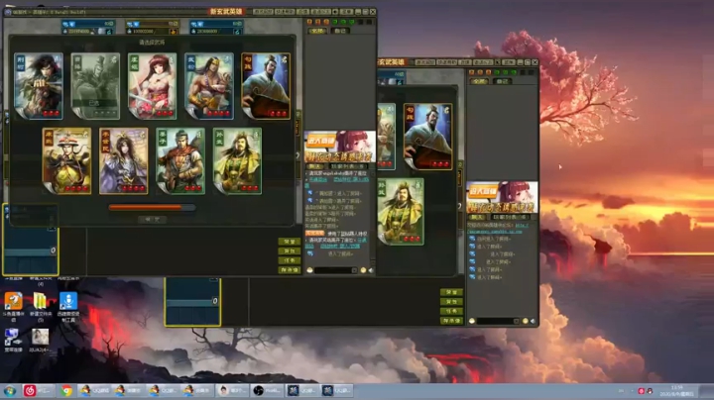Open the Self chat tab in front window
Screen dimensions: 714x400
[x=340, y=31]
